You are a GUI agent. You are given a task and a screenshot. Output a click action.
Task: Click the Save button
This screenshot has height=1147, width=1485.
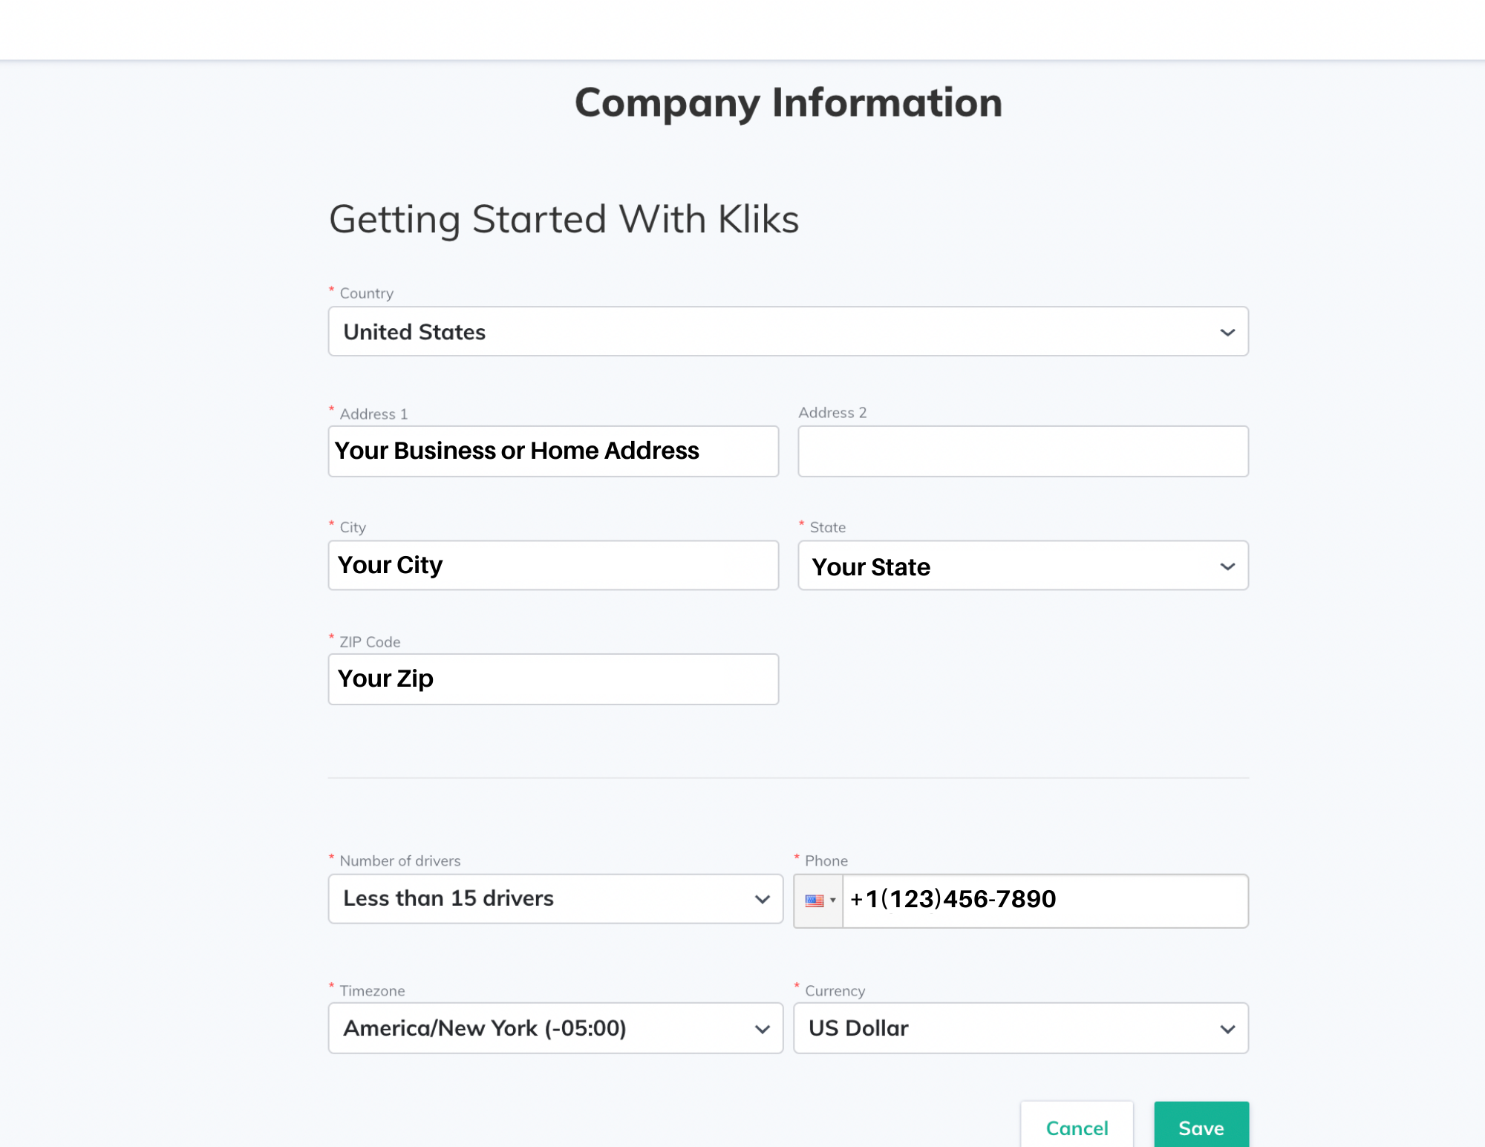coord(1201,1127)
